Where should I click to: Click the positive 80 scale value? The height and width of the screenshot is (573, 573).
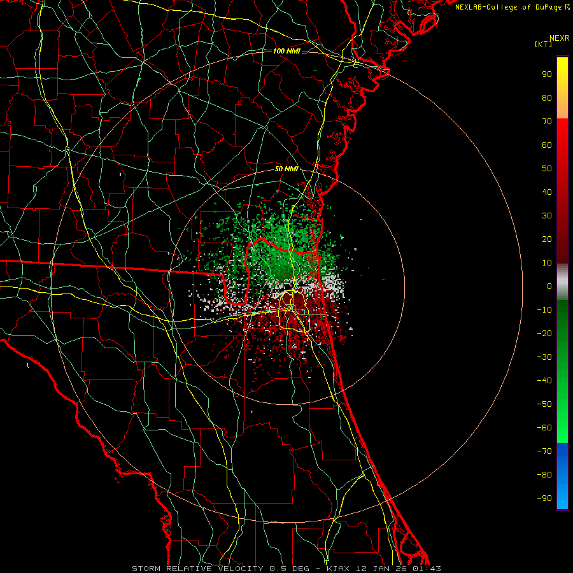coord(547,98)
